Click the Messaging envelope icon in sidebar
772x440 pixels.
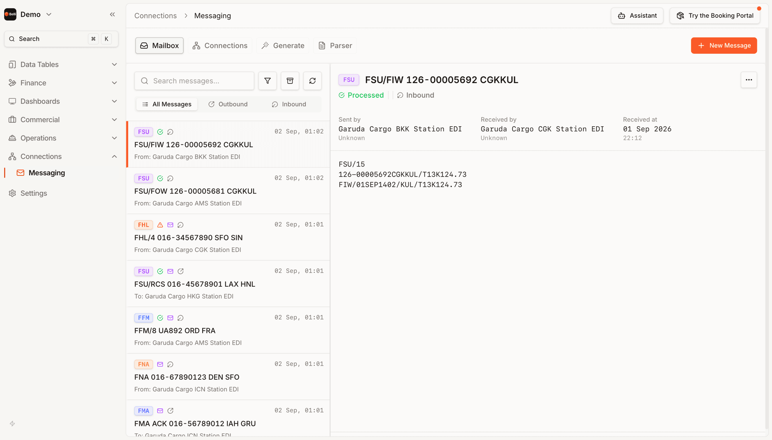pyautogui.click(x=20, y=173)
